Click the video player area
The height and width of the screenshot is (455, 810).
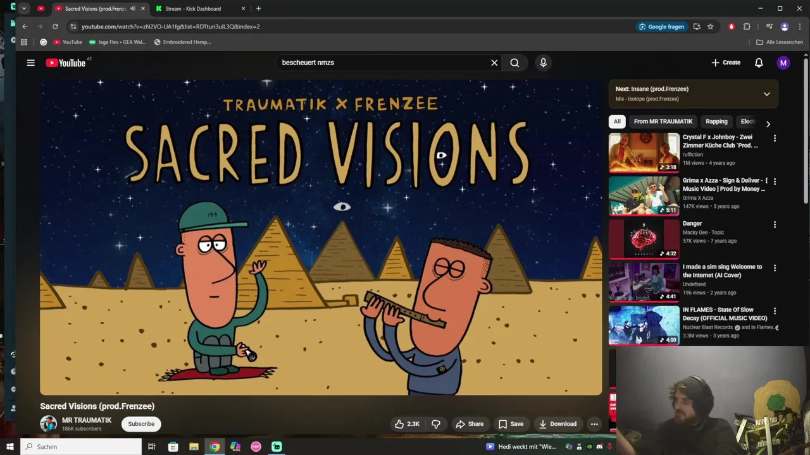321,237
